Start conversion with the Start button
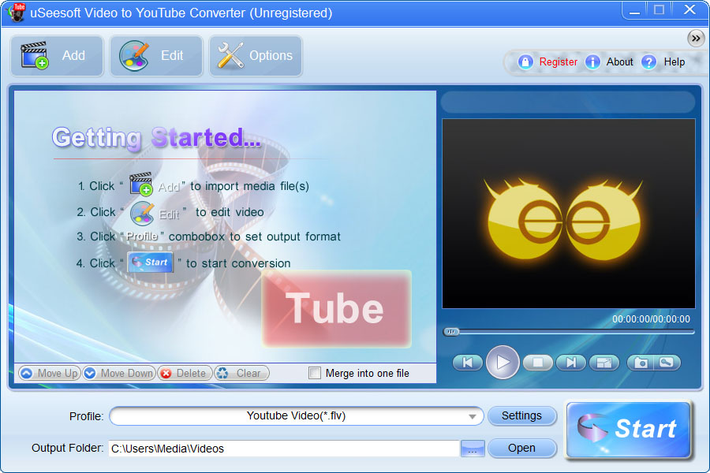The height and width of the screenshot is (473, 710). click(629, 429)
